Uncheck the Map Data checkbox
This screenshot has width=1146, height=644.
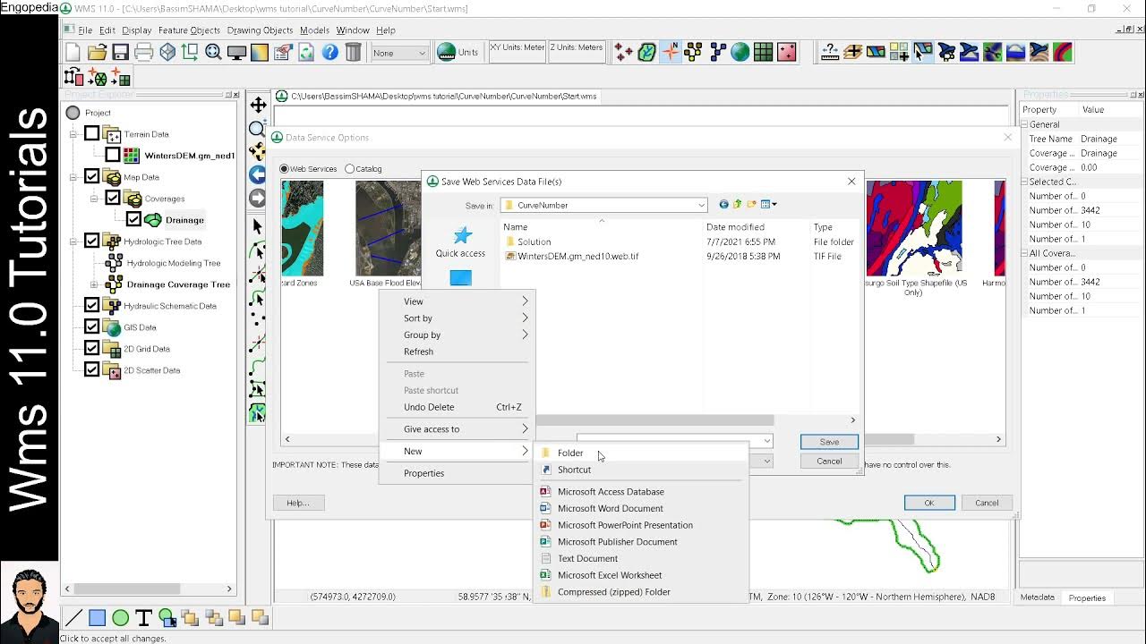click(91, 177)
